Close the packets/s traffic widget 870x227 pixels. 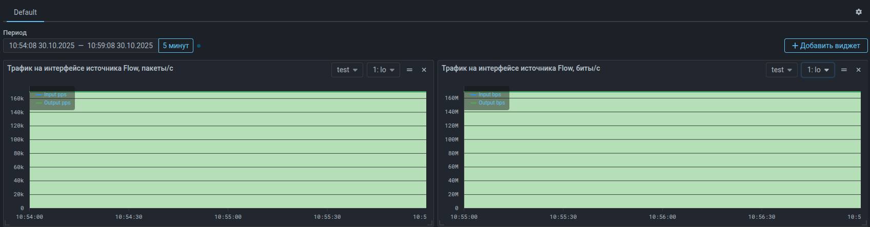tap(424, 70)
